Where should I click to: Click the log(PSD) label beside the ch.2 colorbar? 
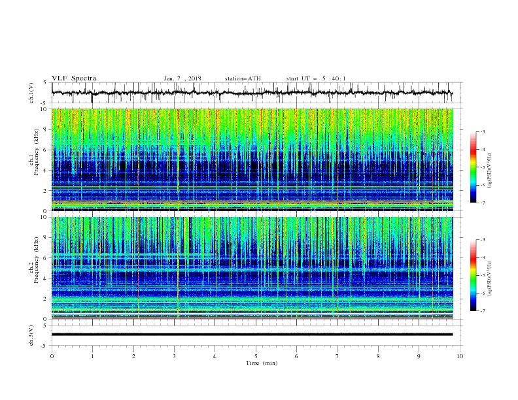click(x=489, y=278)
